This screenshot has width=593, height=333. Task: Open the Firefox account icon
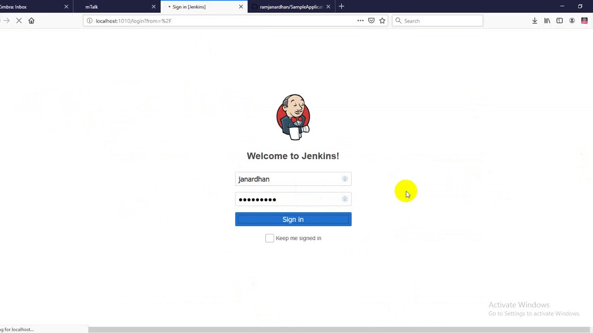pos(572,21)
